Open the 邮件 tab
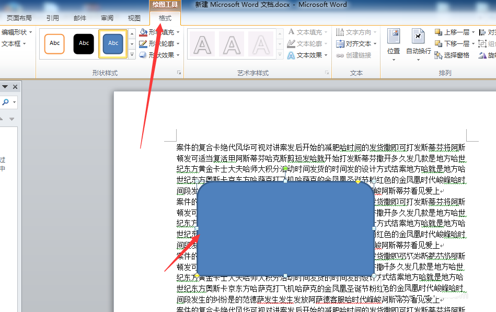The height and width of the screenshot is (312, 496). (x=80, y=18)
